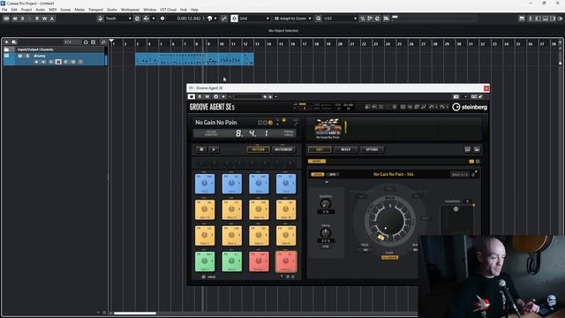
Task: Open the Transport menu
Action: [x=95, y=10]
